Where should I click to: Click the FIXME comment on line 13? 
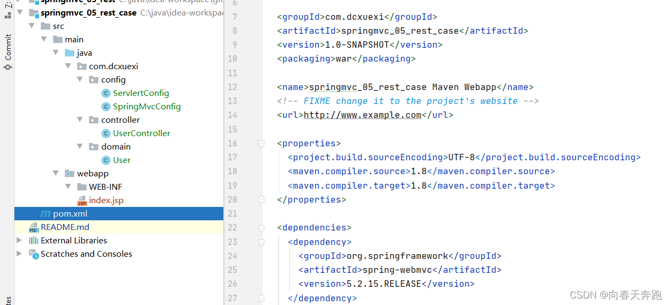[408, 101]
